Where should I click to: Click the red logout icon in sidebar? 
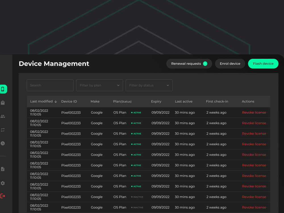point(3,196)
